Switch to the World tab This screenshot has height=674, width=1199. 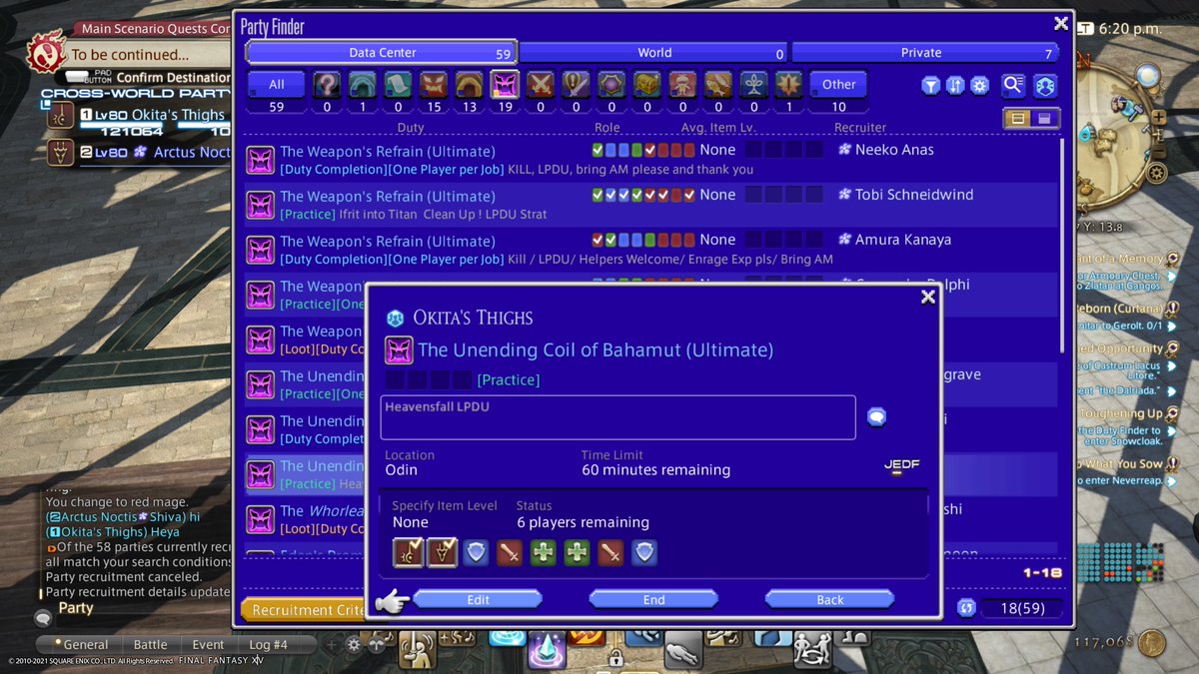pyautogui.click(x=653, y=53)
